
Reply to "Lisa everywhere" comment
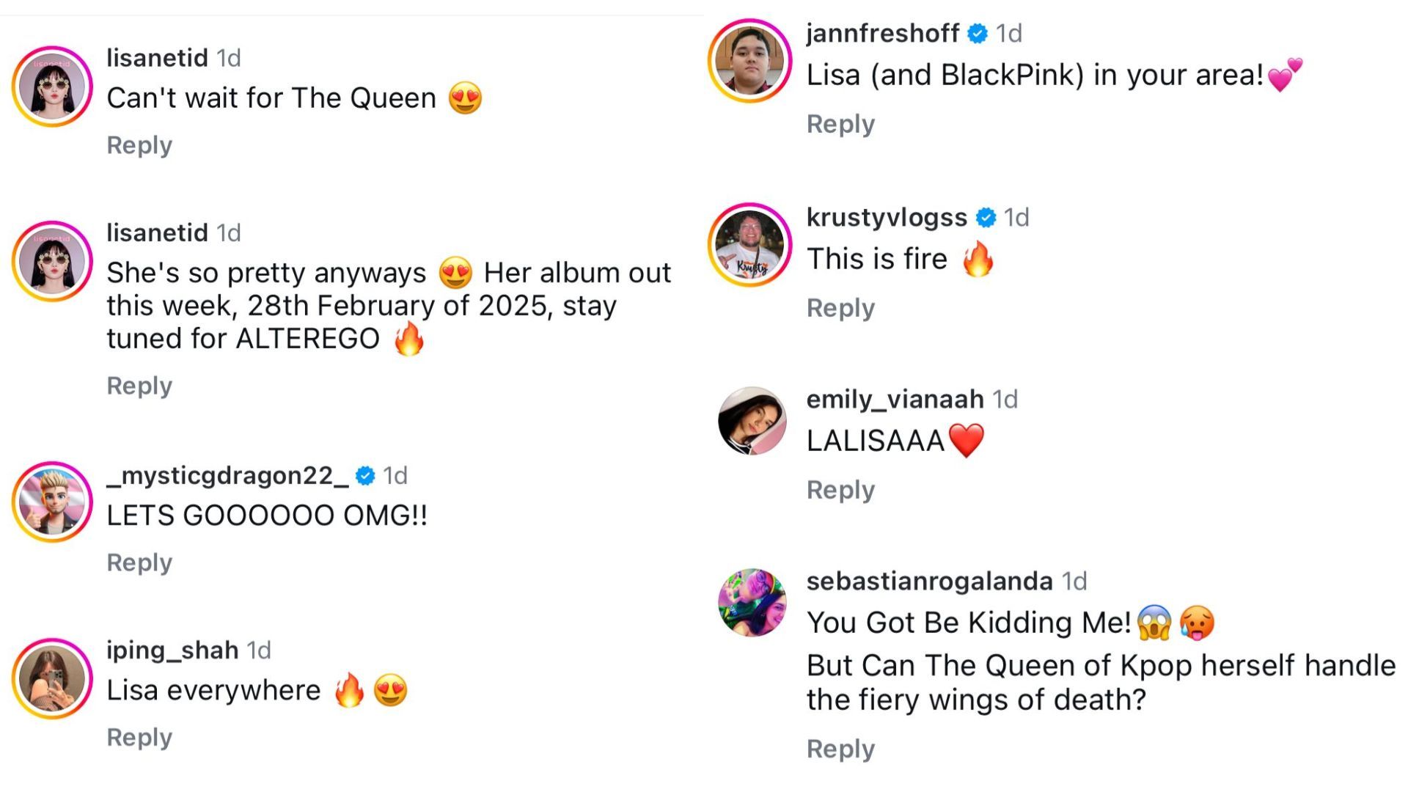pyautogui.click(x=139, y=737)
